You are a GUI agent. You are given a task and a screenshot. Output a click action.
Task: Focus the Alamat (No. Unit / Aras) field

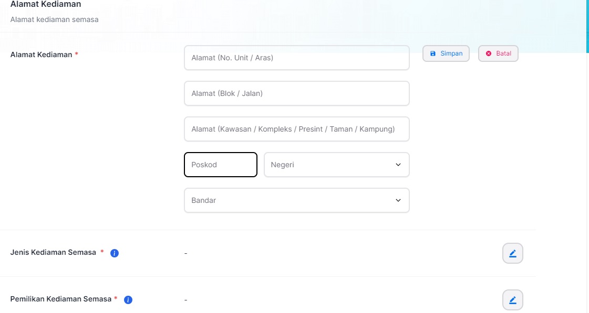coord(297,58)
